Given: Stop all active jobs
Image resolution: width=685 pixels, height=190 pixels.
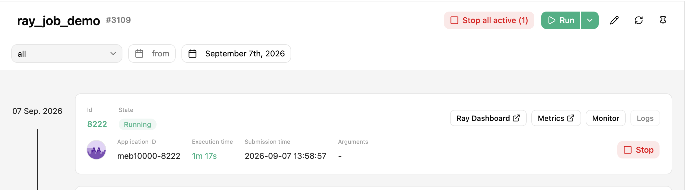Looking at the screenshot, I should coord(489,20).
